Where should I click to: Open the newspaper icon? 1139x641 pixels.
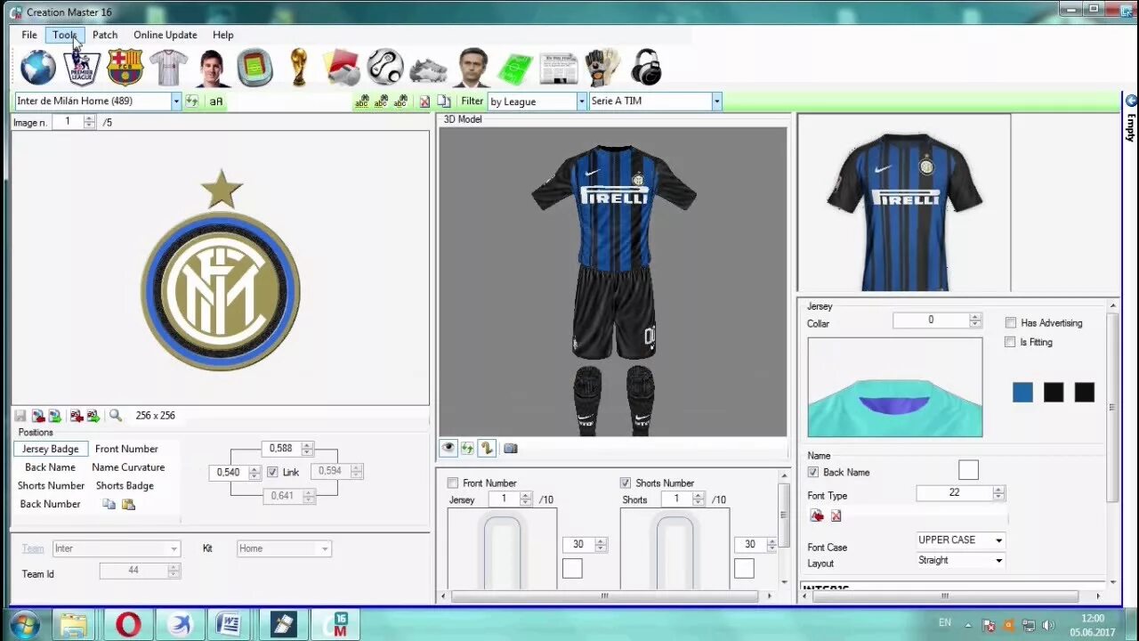(x=559, y=69)
